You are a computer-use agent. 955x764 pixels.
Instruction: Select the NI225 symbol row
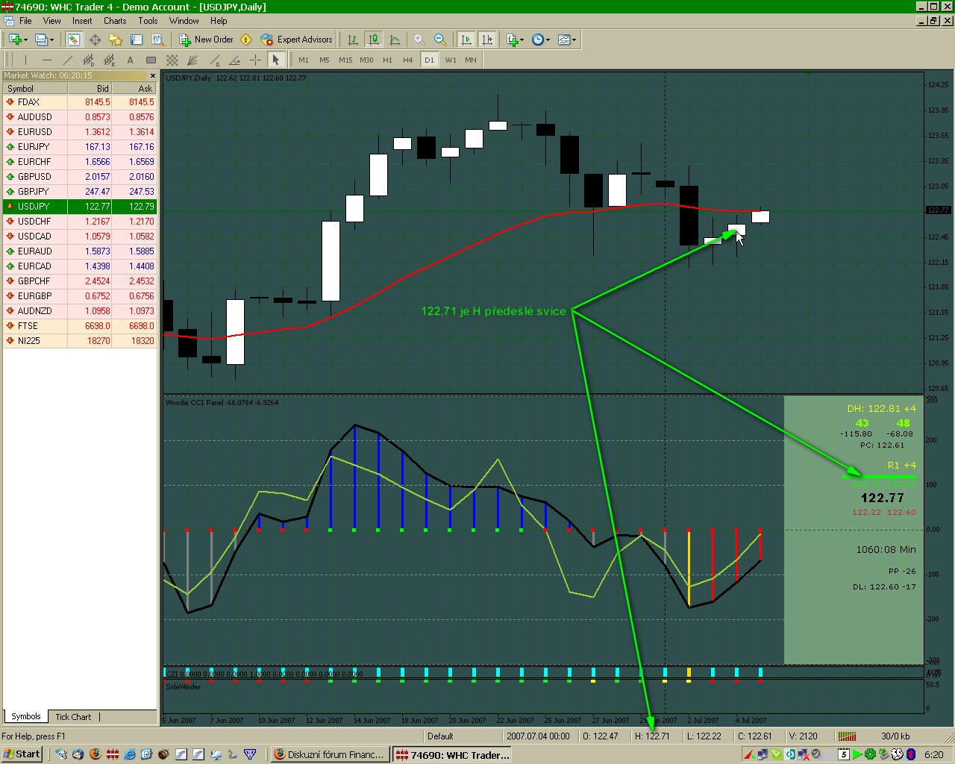(80, 341)
